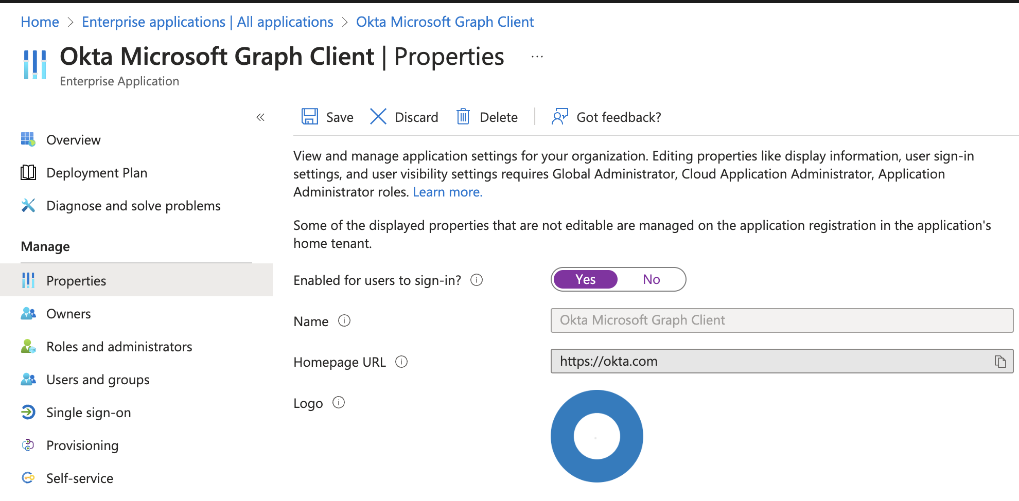Click the Save floppy disk icon
1019x501 pixels.
309,117
